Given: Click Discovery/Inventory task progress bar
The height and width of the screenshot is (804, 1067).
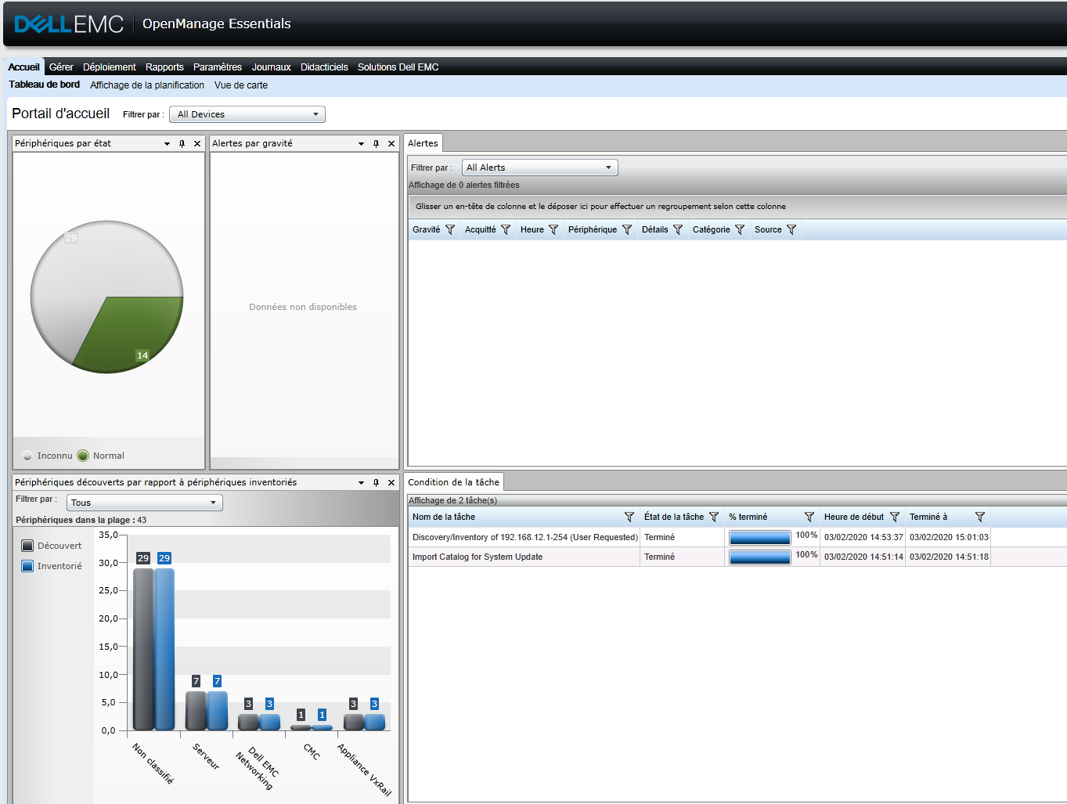Looking at the screenshot, I should coord(760,537).
